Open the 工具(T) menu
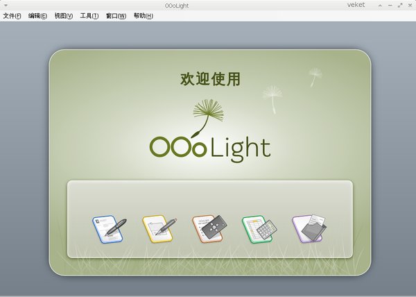 tap(89, 16)
